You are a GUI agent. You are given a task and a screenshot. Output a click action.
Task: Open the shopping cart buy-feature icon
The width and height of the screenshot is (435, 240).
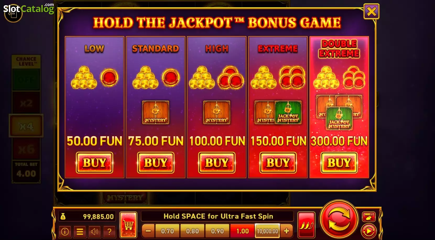pos(128,225)
